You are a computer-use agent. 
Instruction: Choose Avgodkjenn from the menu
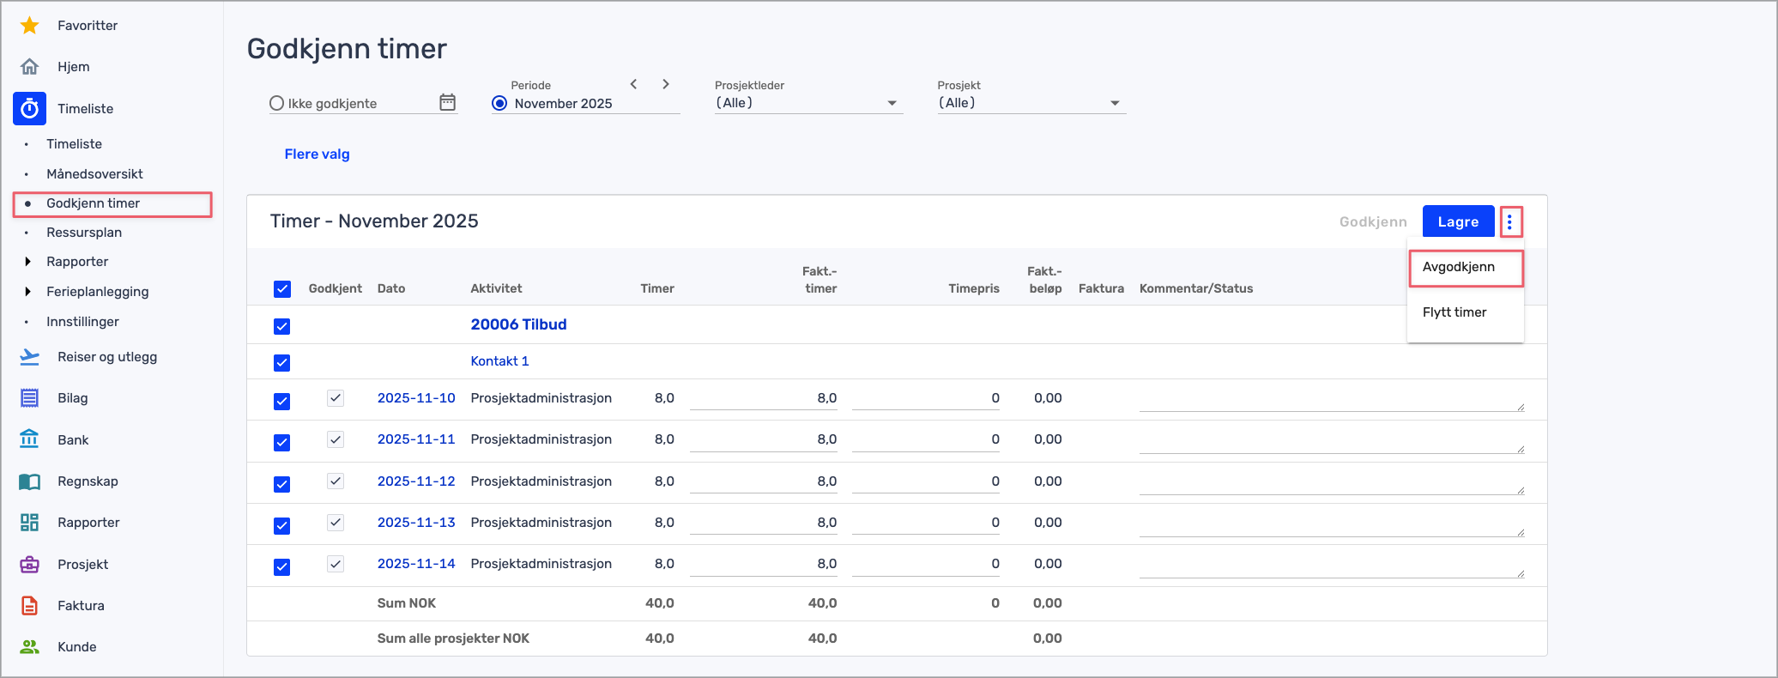pos(1459,267)
